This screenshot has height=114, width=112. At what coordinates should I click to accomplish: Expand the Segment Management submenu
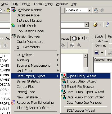36,66
